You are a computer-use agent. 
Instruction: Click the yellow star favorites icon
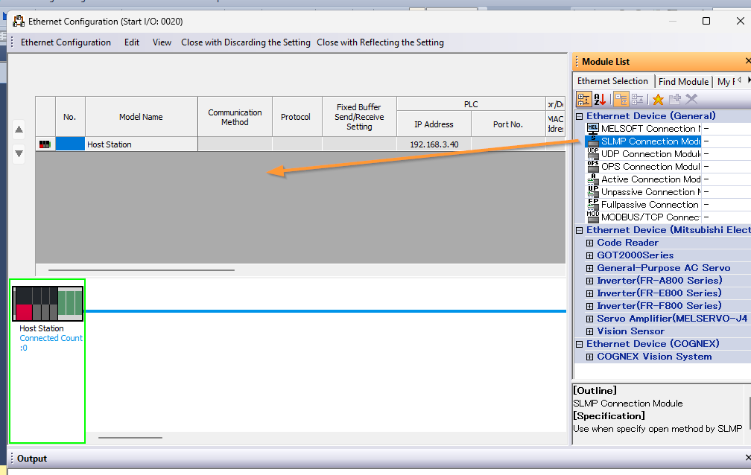[658, 99]
